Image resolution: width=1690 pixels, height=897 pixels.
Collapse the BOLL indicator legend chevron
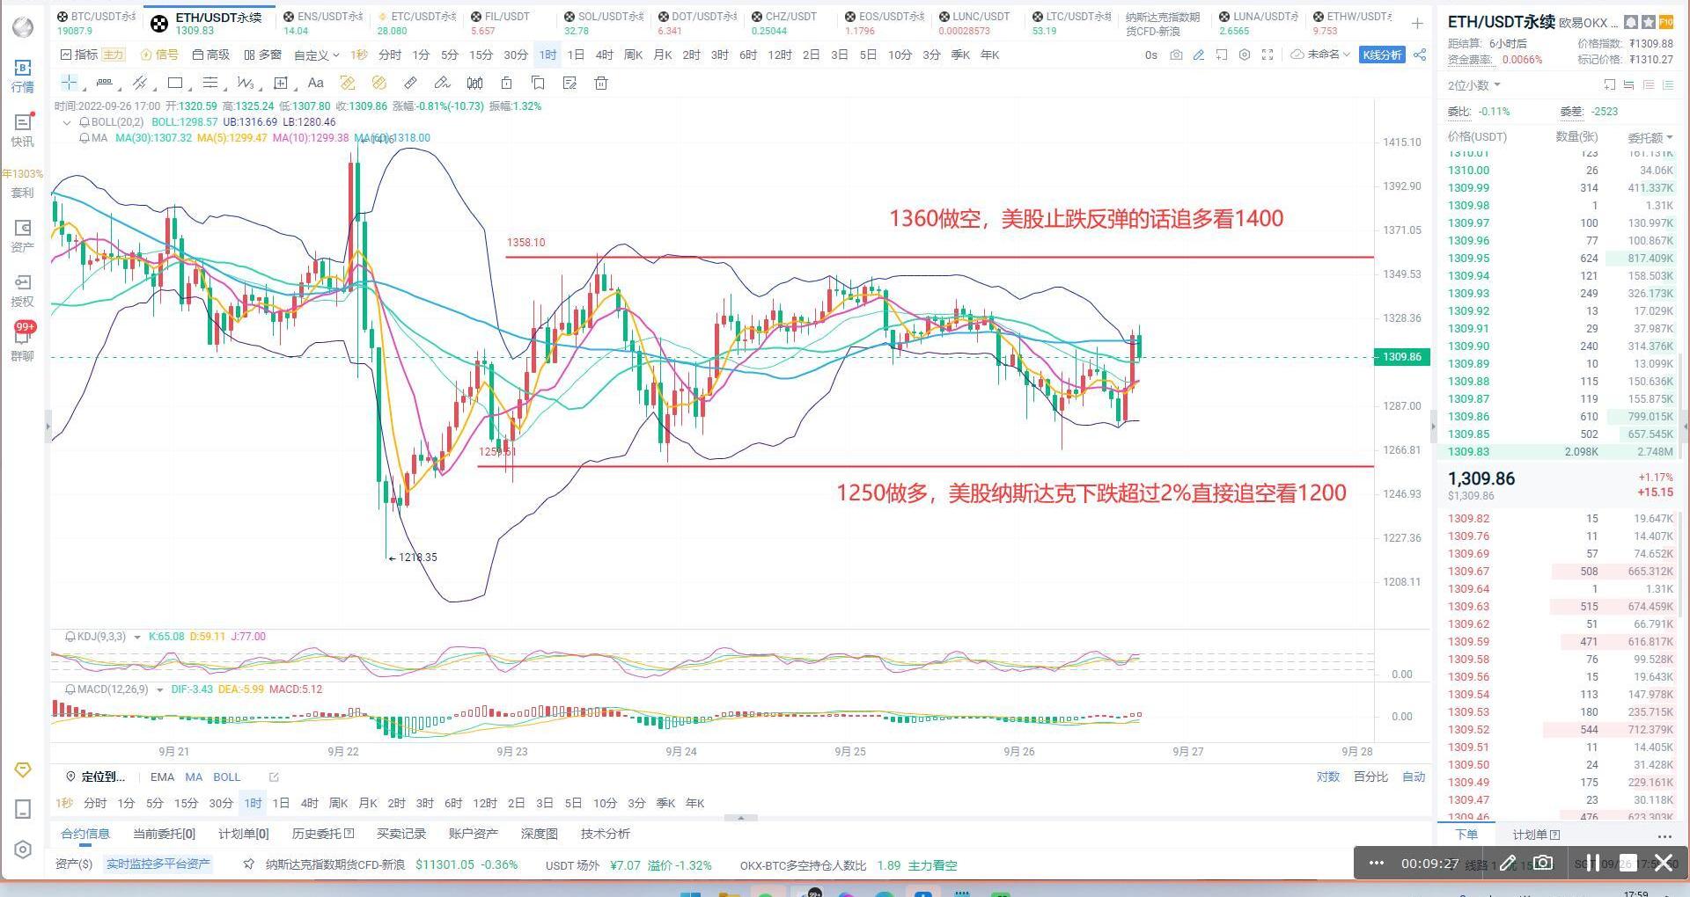click(x=67, y=122)
